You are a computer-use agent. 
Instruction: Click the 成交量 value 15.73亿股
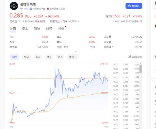point(137,37)
